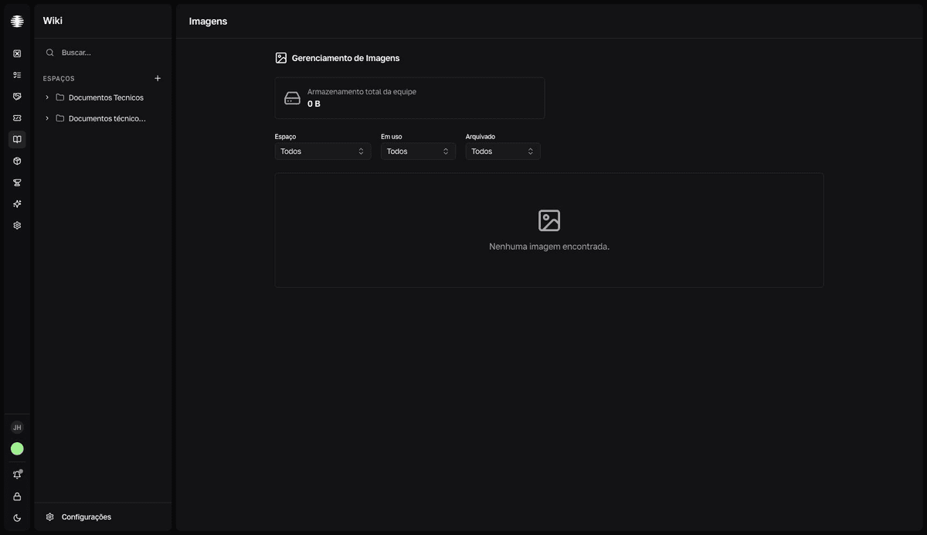Click the empty-state image placeholder icon
This screenshot has height=535, width=927.
pyautogui.click(x=549, y=220)
